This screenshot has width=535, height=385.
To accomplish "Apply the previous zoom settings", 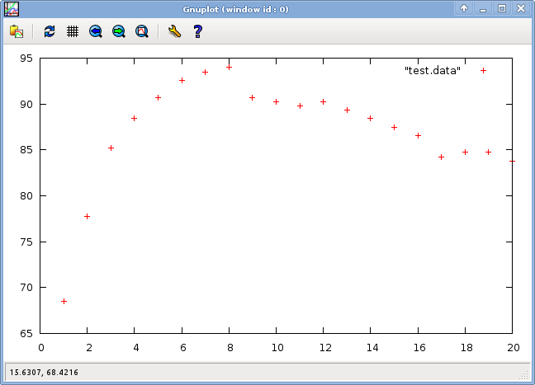I will pos(96,31).
